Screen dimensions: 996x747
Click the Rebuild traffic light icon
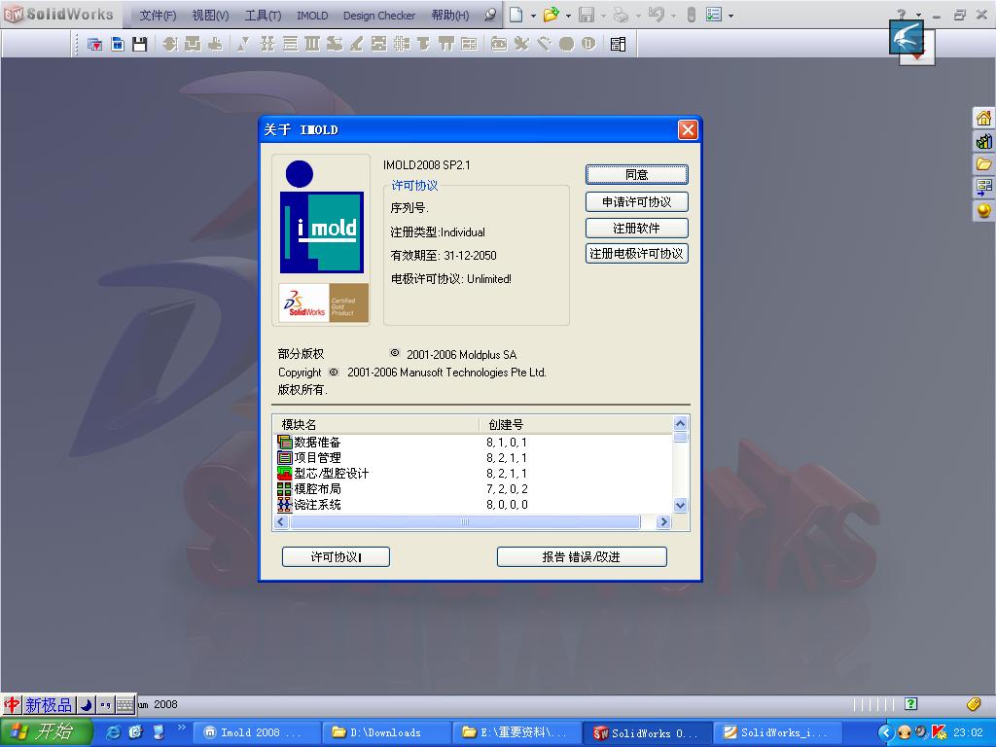[x=692, y=15]
